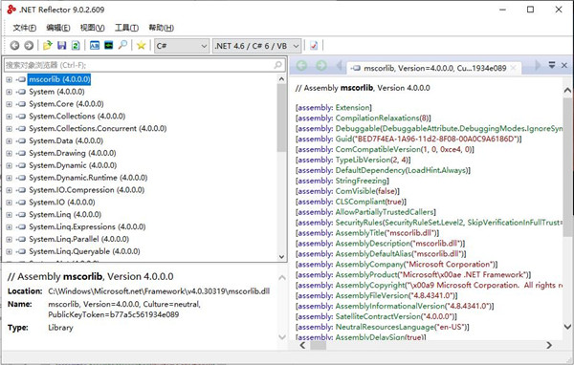Follow the TypeLibVersion link
The image size is (574, 365).
pos(363,160)
